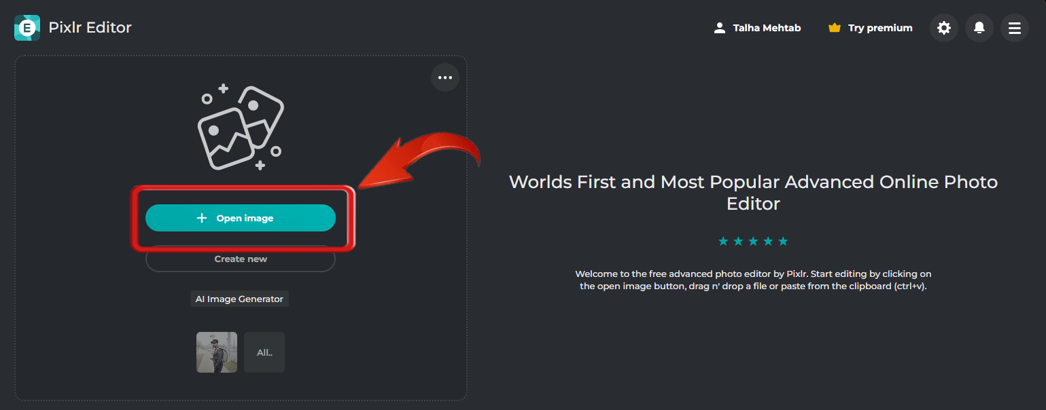Viewport: 1046px width, 410px height.
Task: Click the Create new button
Action: [241, 259]
